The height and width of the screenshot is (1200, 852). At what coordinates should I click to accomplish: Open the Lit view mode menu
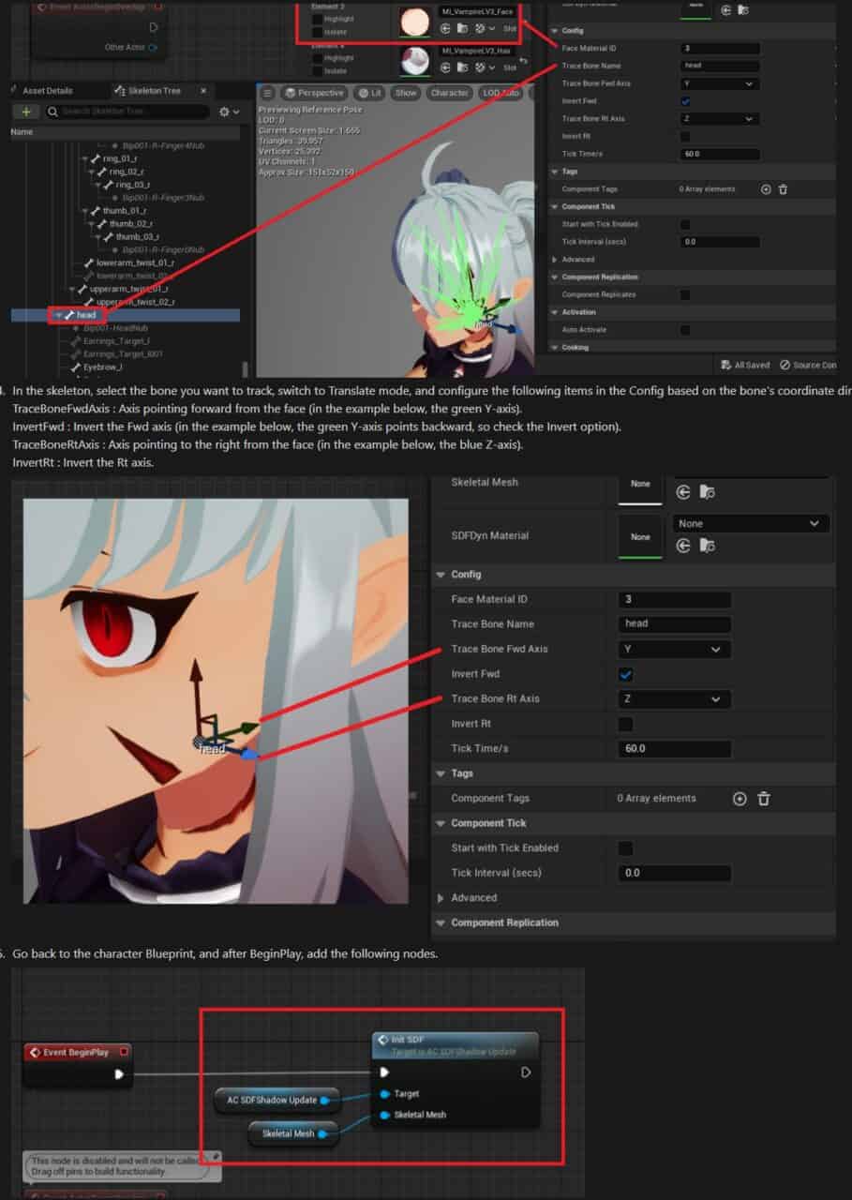[x=370, y=93]
